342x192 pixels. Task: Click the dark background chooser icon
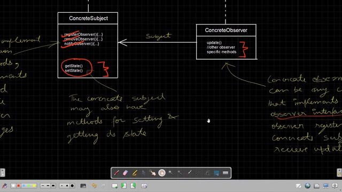(83, 186)
